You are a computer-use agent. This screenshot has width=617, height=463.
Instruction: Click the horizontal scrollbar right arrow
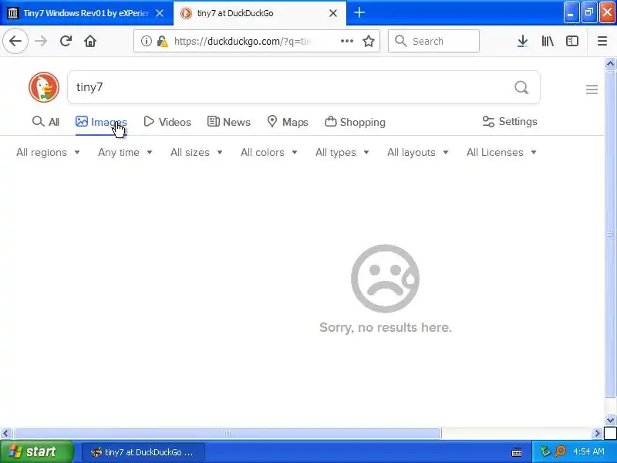pos(597,433)
